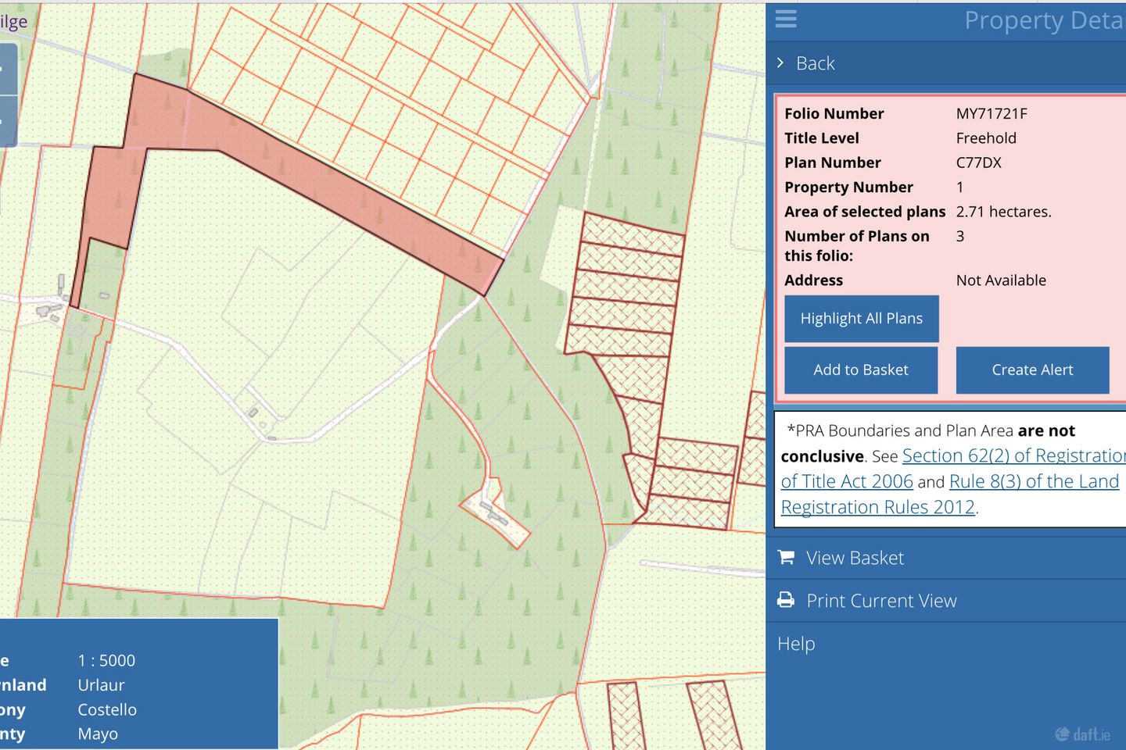1126x750 pixels.
Task: Follow the Rule 8(3) of the Land link
Action: point(1034,481)
